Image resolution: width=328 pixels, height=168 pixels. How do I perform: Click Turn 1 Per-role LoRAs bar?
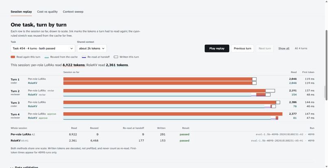[x=160, y=79]
